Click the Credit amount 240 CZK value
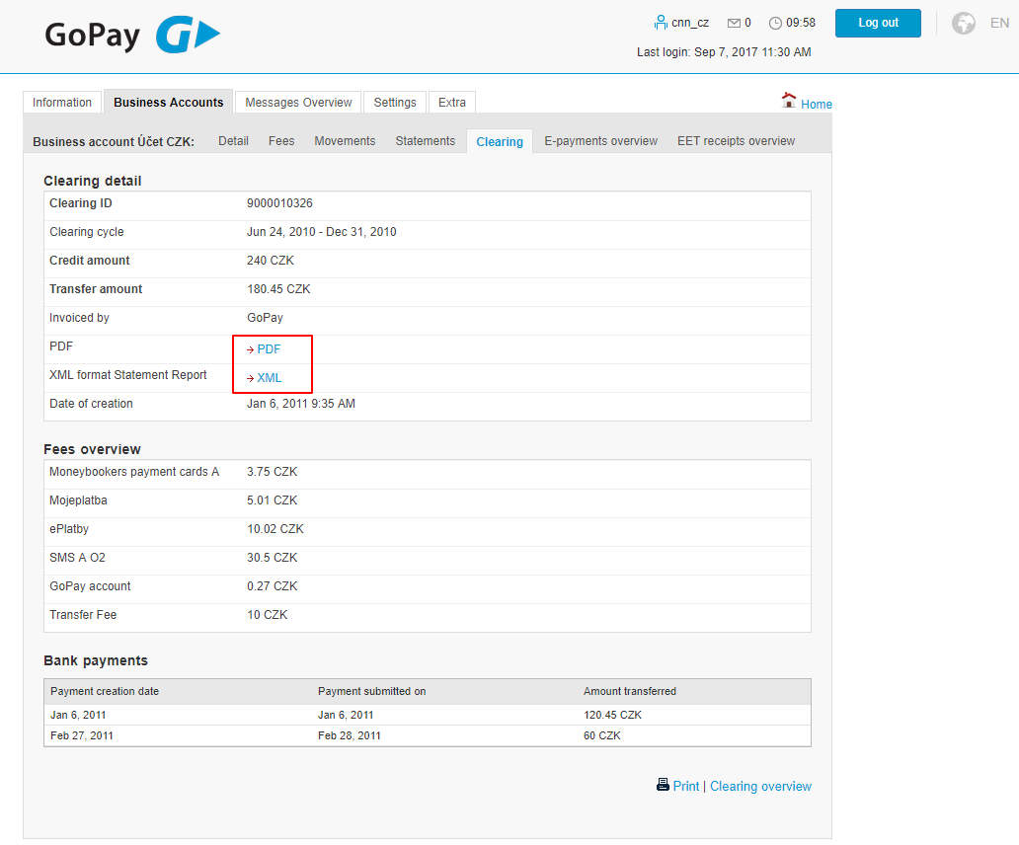 coord(271,261)
